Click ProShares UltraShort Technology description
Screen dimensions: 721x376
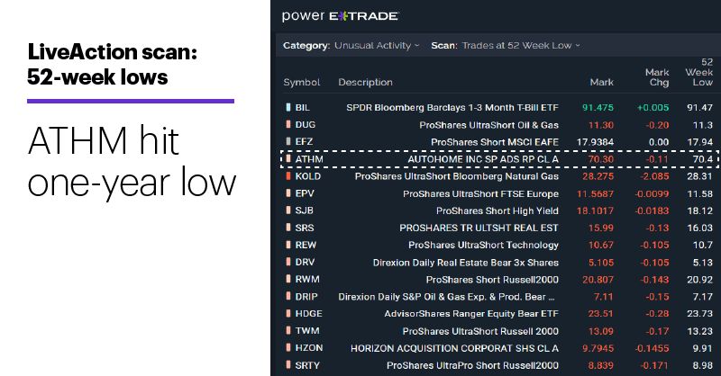[484, 246]
